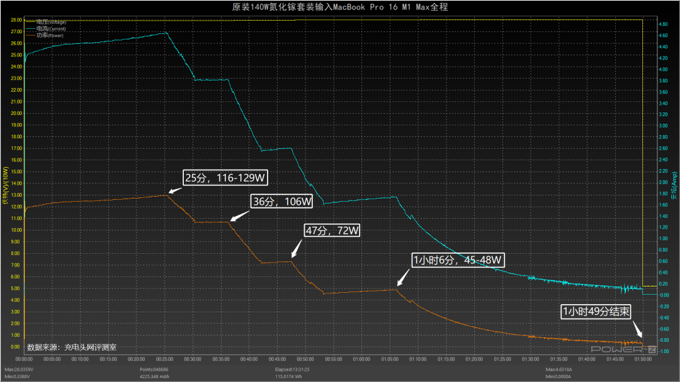The width and height of the screenshot is (680, 382).
Task: Click the 13.00 value on voltage axis
Action: (16, 195)
